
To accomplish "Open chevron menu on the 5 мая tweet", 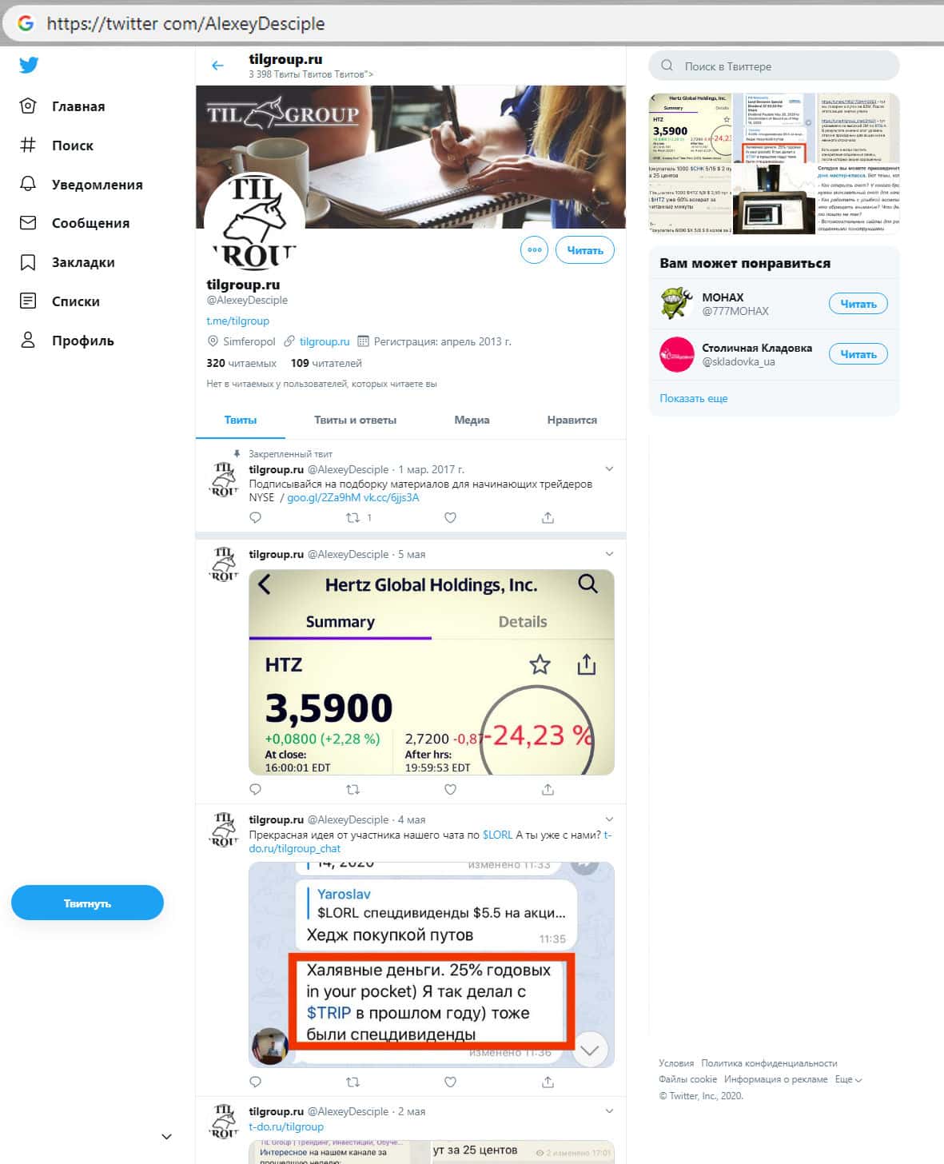I will coord(609,554).
